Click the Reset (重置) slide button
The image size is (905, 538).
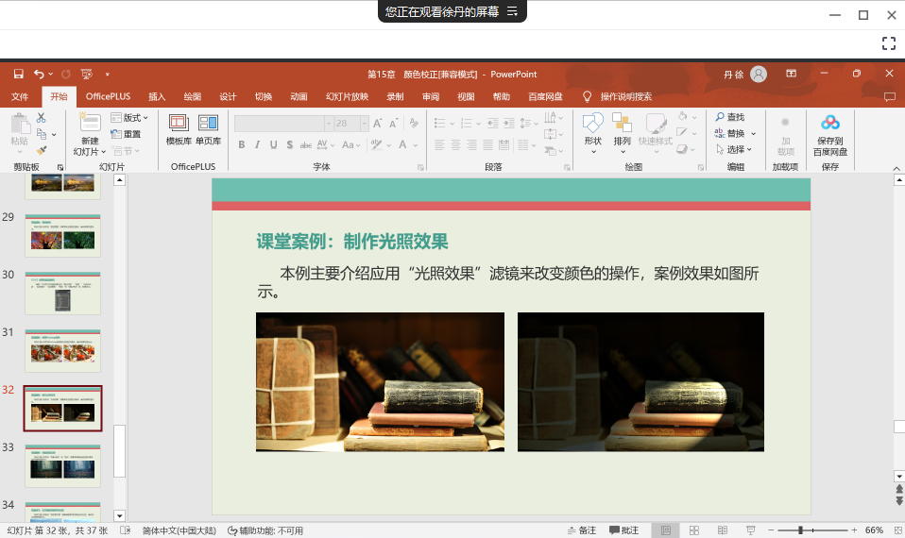click(x=127, y=134)
